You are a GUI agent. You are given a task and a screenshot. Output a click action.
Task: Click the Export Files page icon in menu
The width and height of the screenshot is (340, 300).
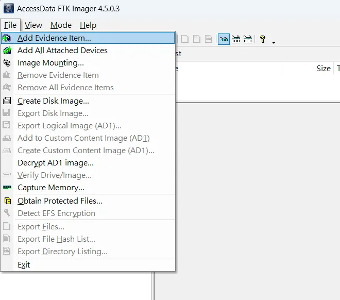[7, 226]
